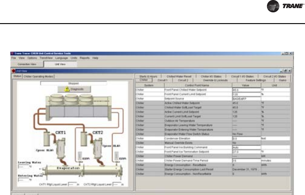Select 'Active Chilled Water Setpoint' row text
This screenshot has width=305, height=195.
(x=182, y=103)
